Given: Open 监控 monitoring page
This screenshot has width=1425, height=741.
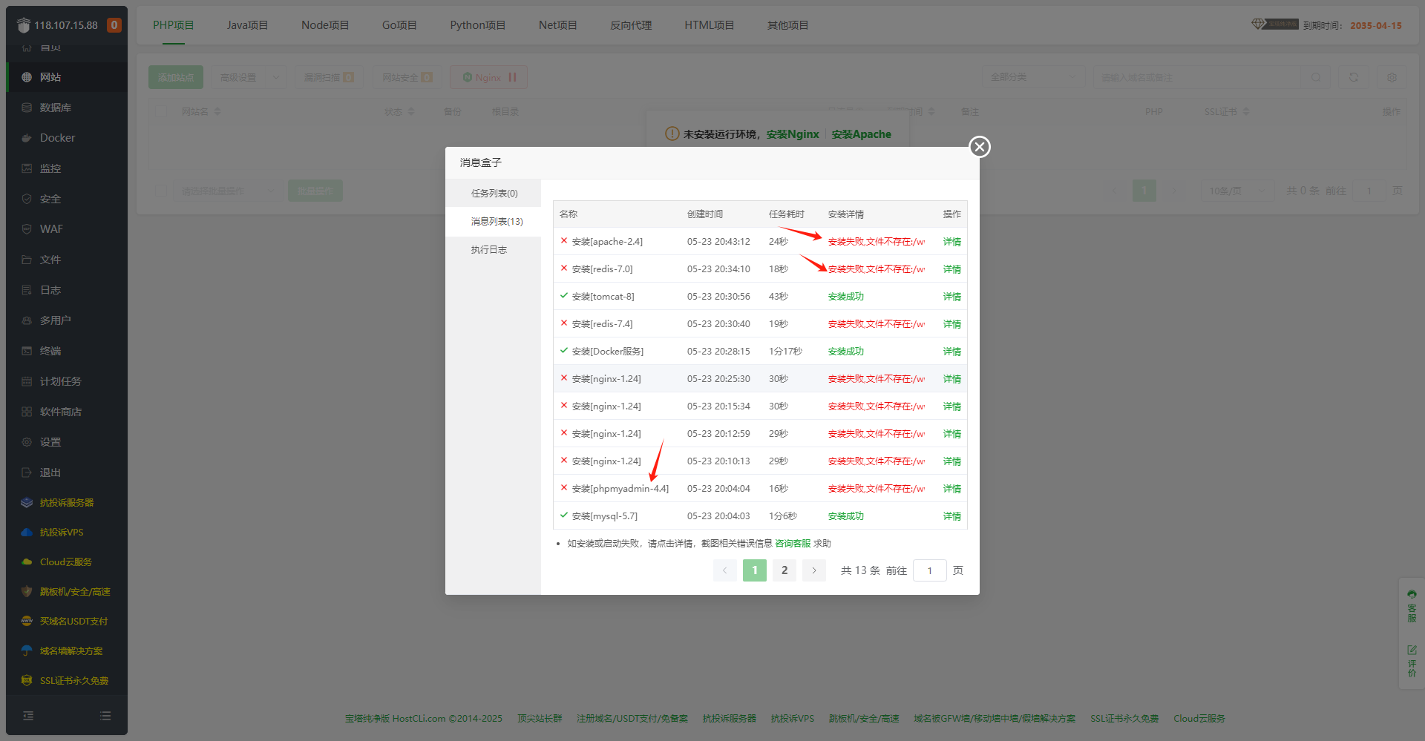Looking at the screenshot, I should click(67, 168).
